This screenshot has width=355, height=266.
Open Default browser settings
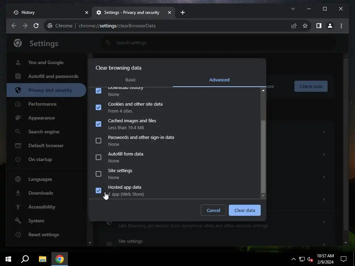click(x=46, y=145)
